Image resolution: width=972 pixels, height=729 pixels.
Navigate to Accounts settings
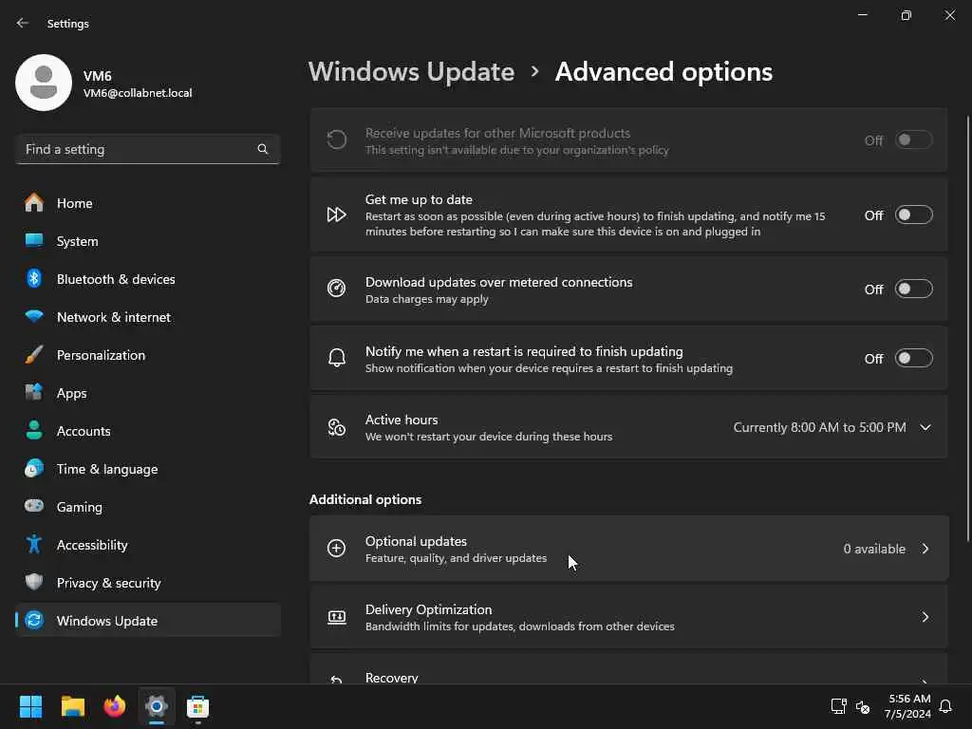click(148, 430)
